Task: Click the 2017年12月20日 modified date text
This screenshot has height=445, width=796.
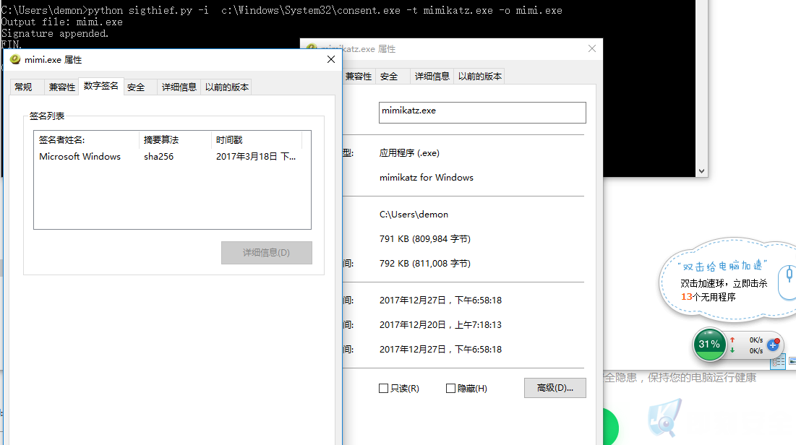Action: pyautogui.click(x=440, y=325)
